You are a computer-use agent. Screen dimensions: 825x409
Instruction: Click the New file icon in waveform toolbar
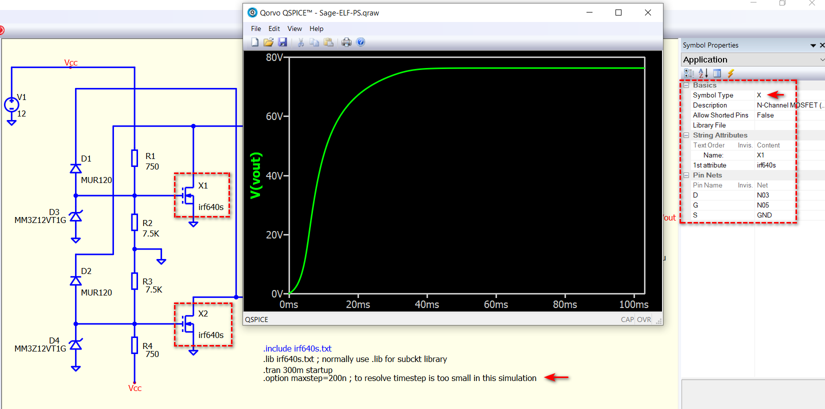[x=255, y=42]
